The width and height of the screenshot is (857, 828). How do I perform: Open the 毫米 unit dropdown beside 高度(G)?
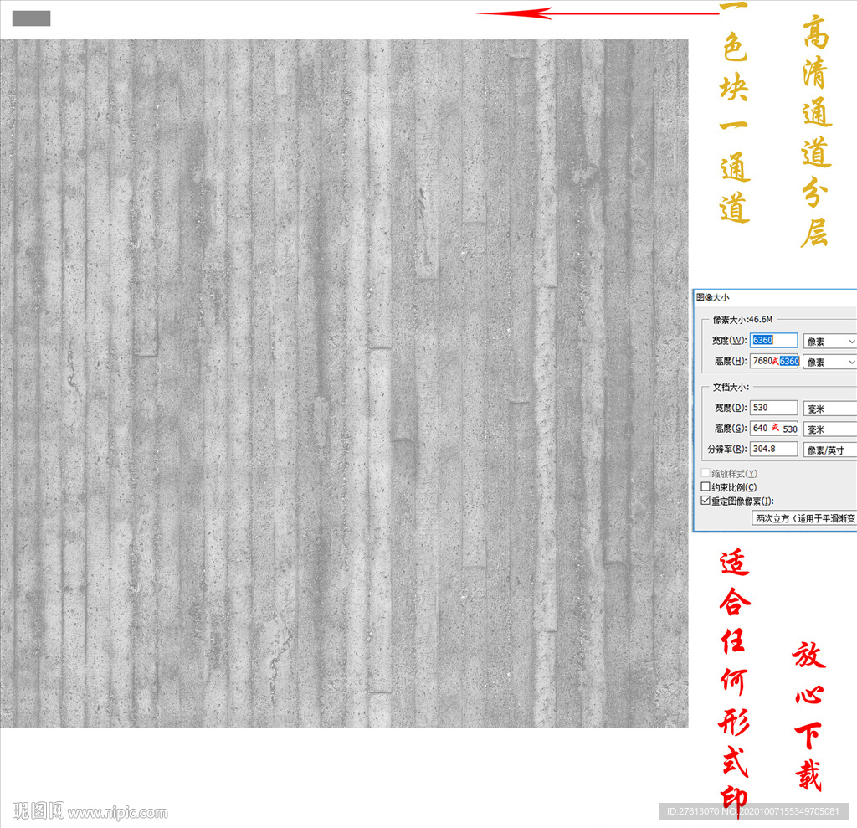click(829, 429)
